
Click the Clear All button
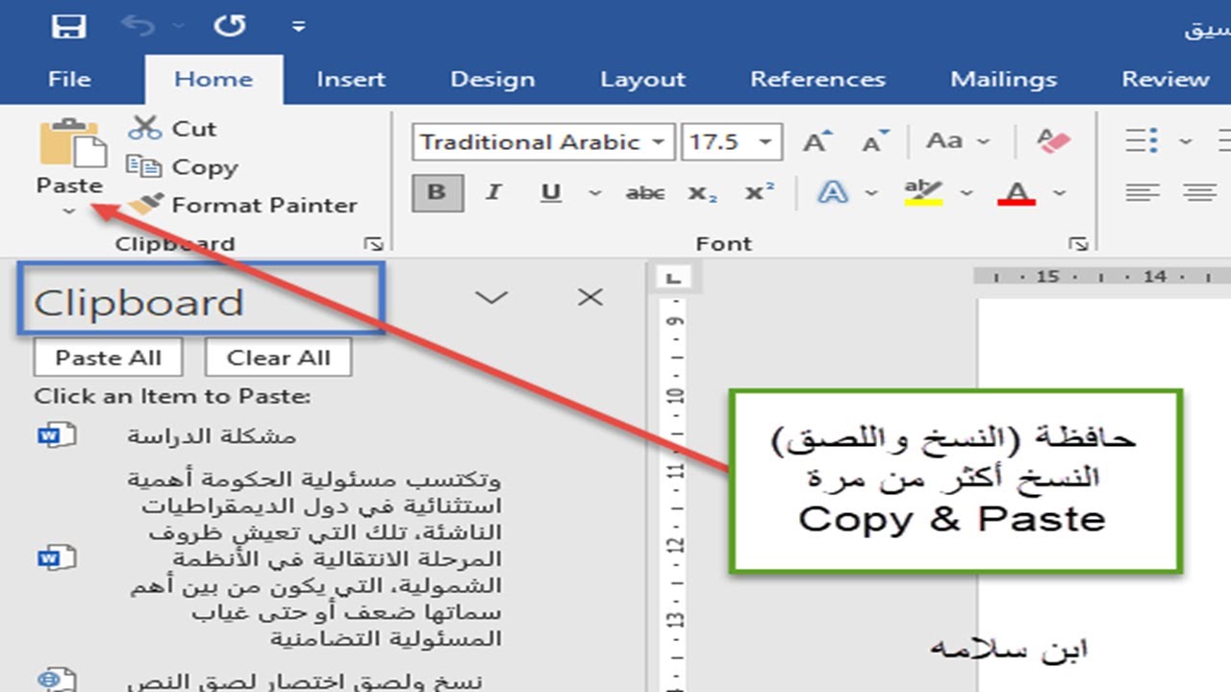[278, 358]
